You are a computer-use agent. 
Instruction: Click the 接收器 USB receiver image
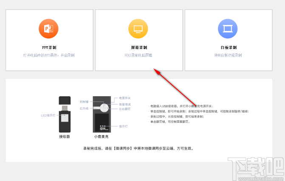coord(65,114)
